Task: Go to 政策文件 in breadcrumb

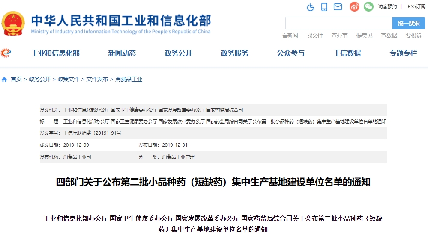Action: click(x=68, y=79)
